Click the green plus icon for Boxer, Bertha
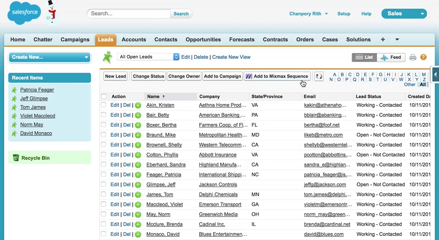The height and width of the screenshot is (240, 439). (x=138, y=125)
